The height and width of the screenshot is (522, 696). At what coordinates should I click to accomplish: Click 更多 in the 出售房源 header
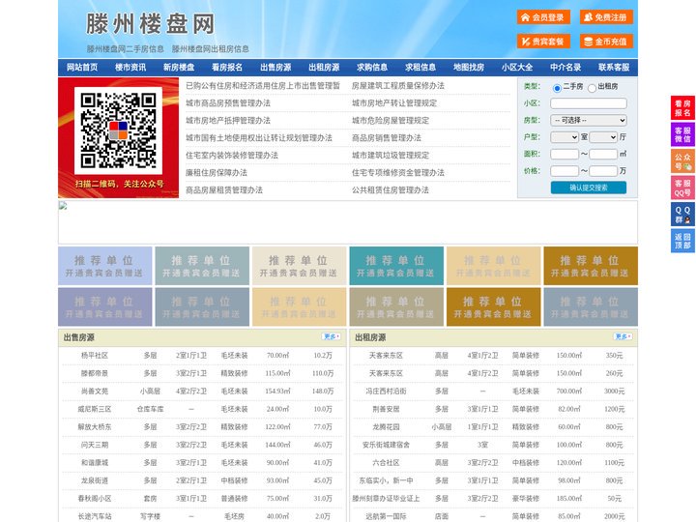[332, 336]
